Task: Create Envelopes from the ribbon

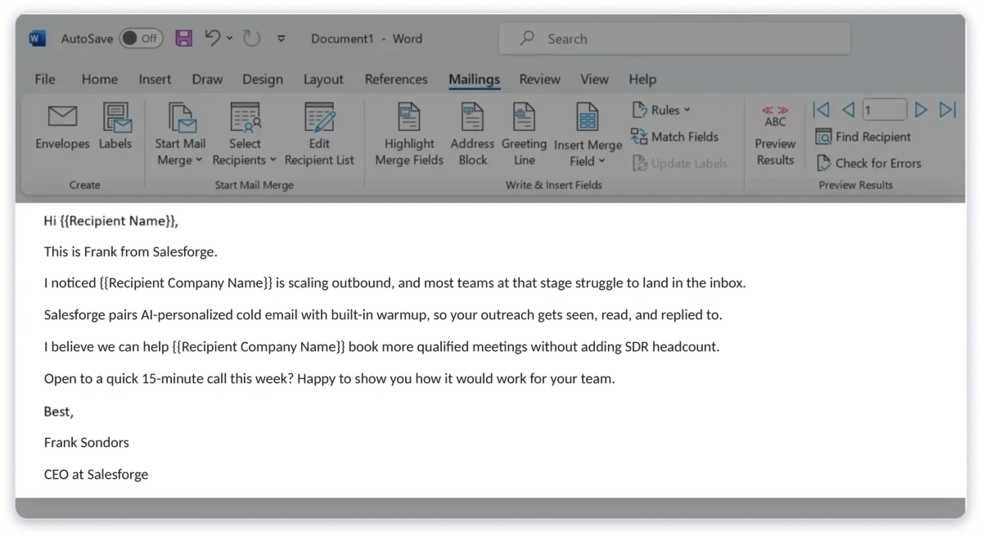Action: pyautogui.click(x=62, y=126)
